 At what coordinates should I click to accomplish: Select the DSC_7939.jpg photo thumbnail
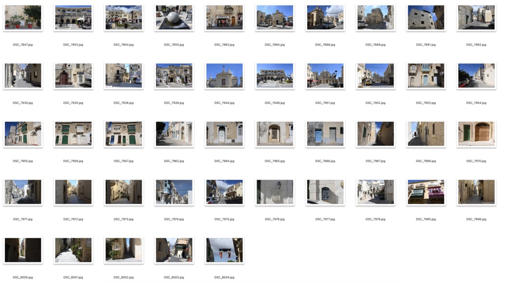tap(174, 75)
